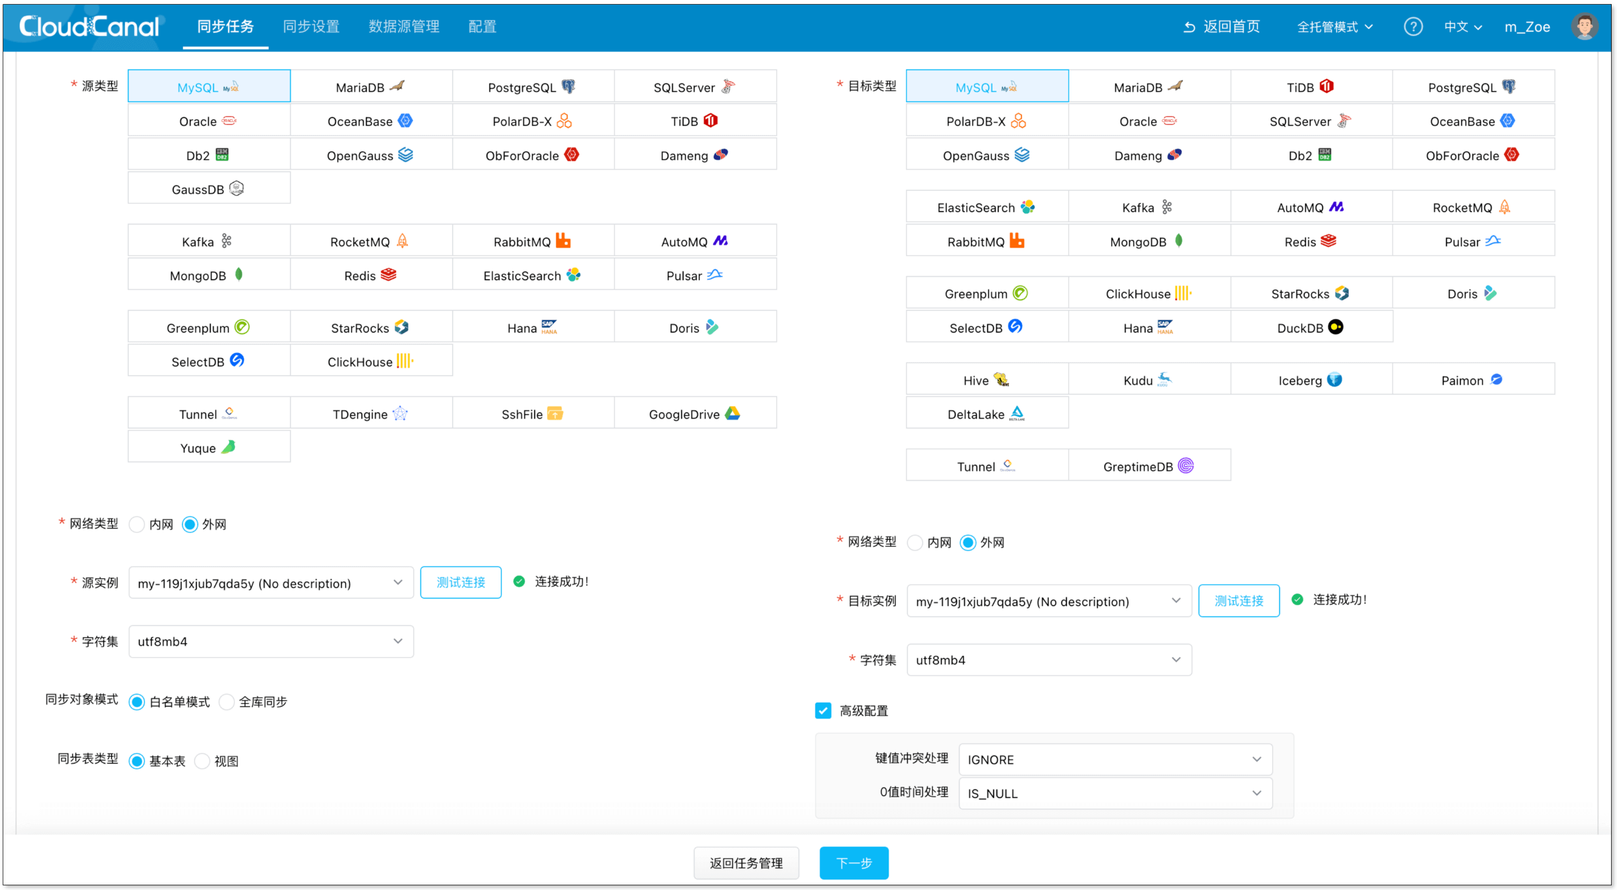Select GreptimeDB as the target type
Screen dimensions: 1617x890
(x=1149, y=466)
